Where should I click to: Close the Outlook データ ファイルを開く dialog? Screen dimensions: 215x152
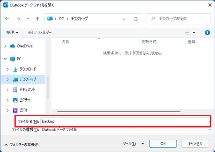point(210,5)
